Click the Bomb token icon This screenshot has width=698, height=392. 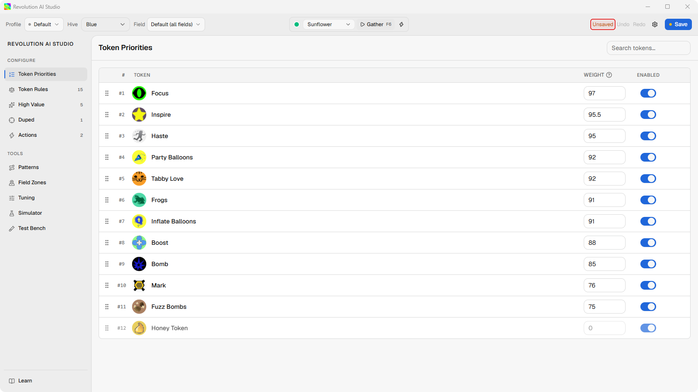click(139, 264)
